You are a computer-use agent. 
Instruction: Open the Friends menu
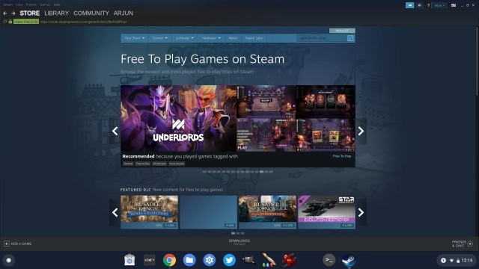pyautogui.click(x=31, y=4)
